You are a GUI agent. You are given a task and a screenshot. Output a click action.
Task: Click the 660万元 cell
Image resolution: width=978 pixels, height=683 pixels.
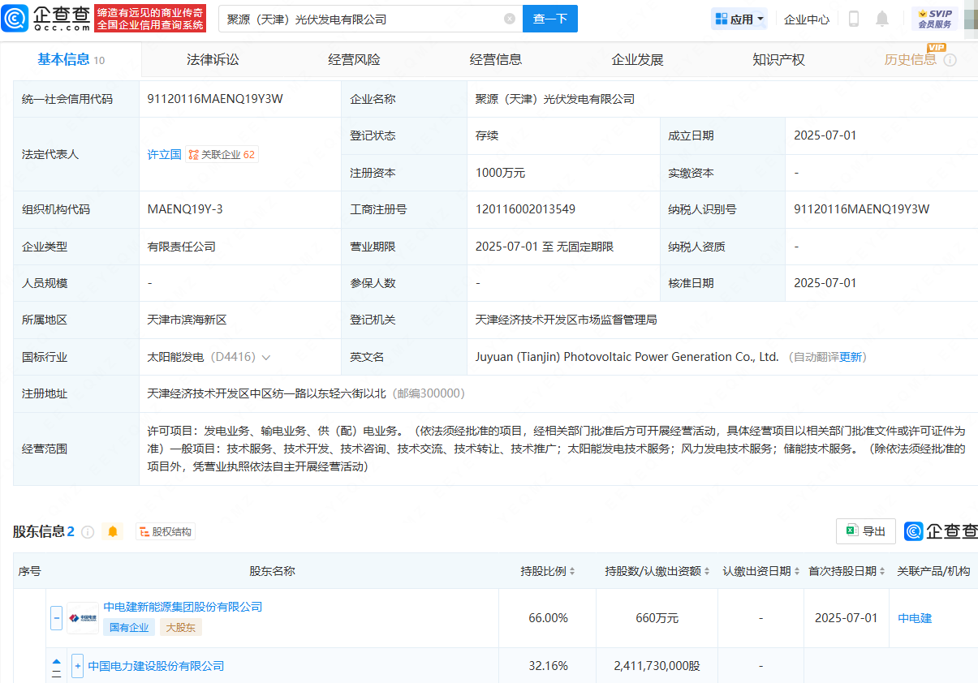point(657,618)
